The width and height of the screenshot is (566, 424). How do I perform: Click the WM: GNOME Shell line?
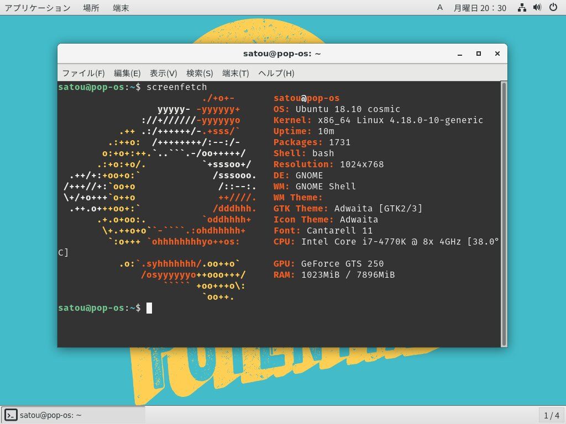(x=315, y=187)
